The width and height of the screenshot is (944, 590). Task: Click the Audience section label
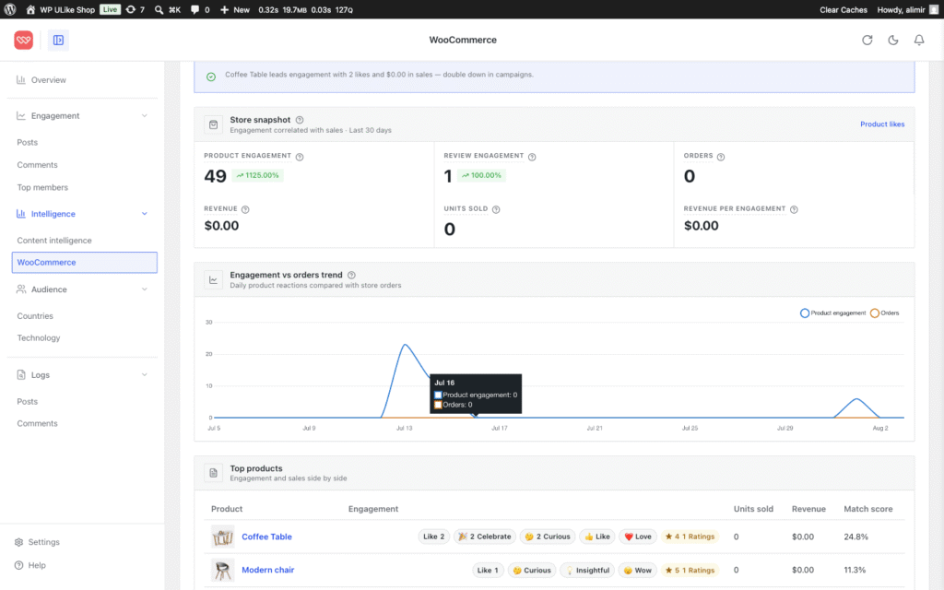pyautogui.click(x=49, y=289)
